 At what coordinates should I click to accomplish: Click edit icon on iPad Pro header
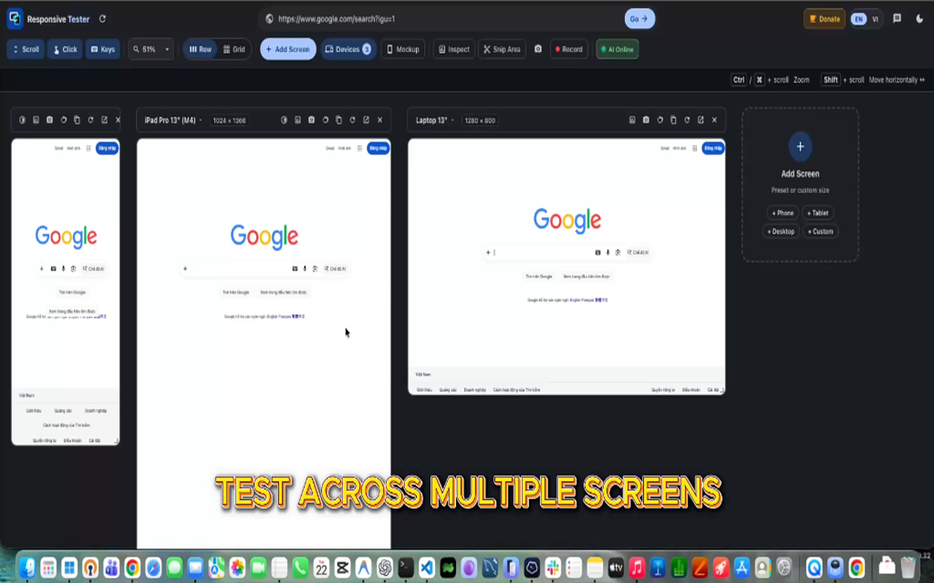(366, 120)
